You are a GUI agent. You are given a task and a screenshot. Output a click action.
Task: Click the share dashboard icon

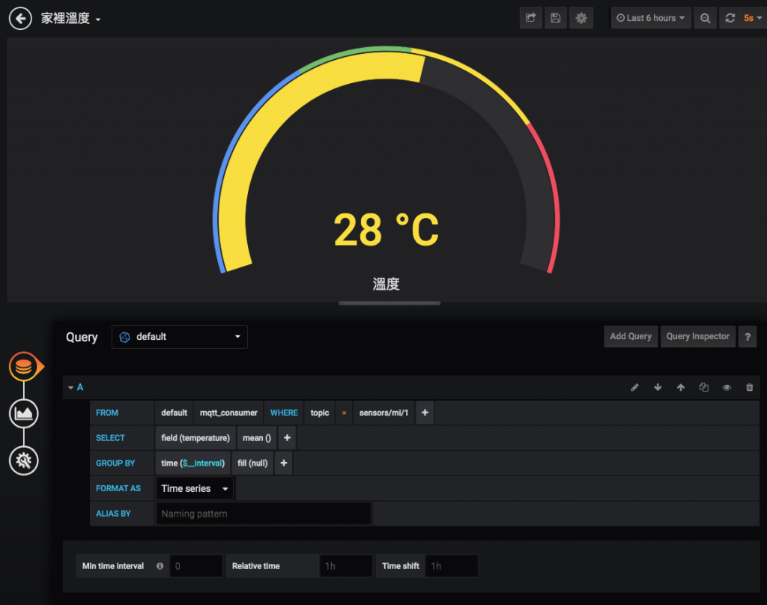click(x=531, y=18)
